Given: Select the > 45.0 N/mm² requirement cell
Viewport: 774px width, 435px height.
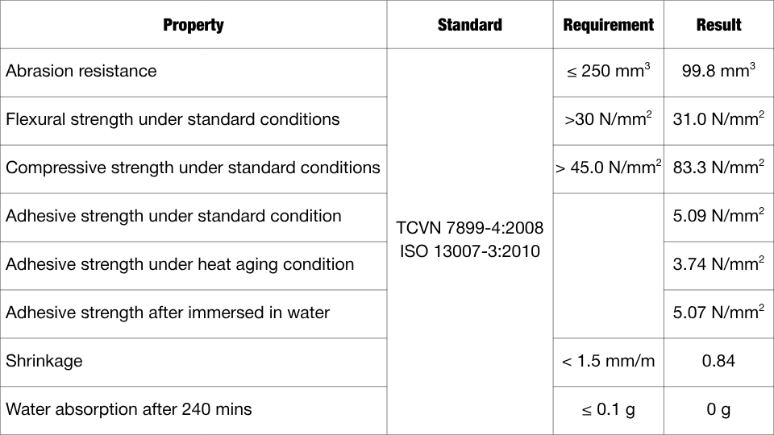Looking at the screenshot, I should 608,168.
